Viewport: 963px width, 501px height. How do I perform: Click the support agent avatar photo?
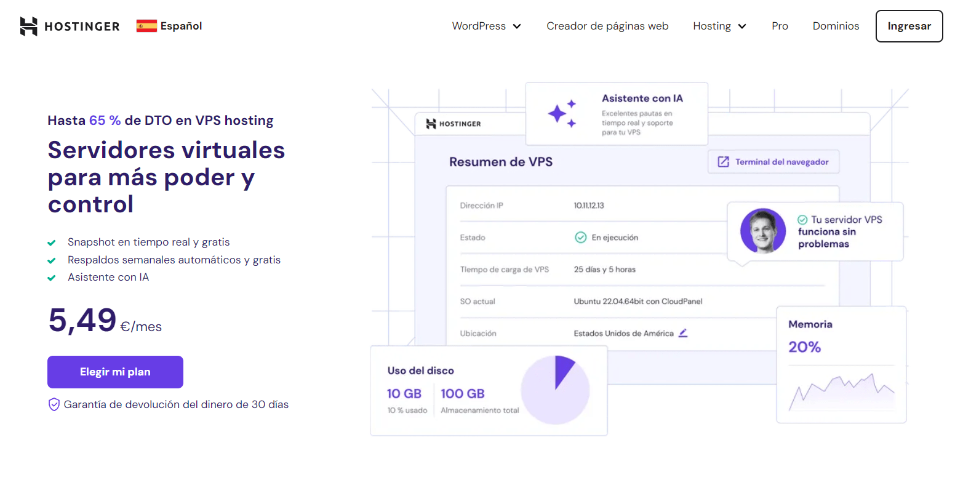click(763, 231)
